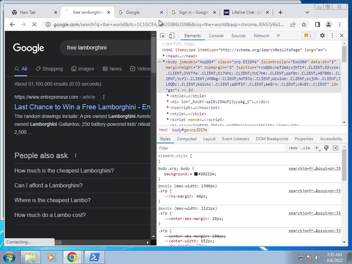This screenshot has height=264, width=352.
Task: Open options for entrepreneur.com result
Action: click(x=103, y=97)
